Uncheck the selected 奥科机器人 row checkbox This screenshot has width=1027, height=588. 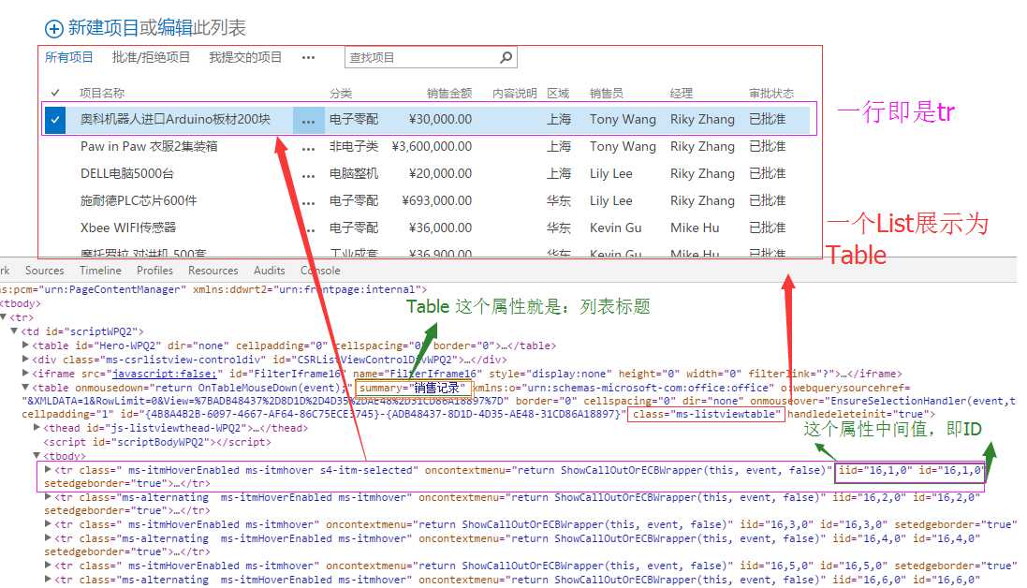coord(55,120)
